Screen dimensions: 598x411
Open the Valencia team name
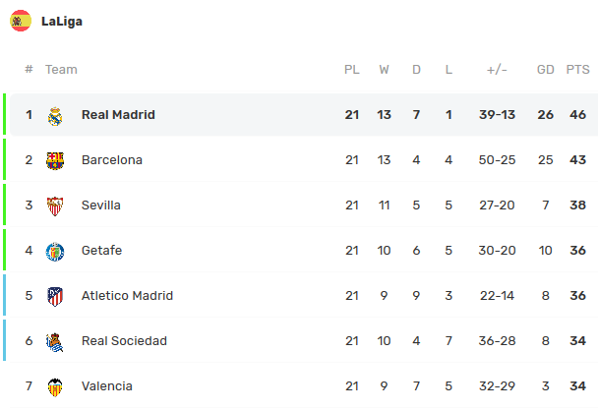coord(107,386)
